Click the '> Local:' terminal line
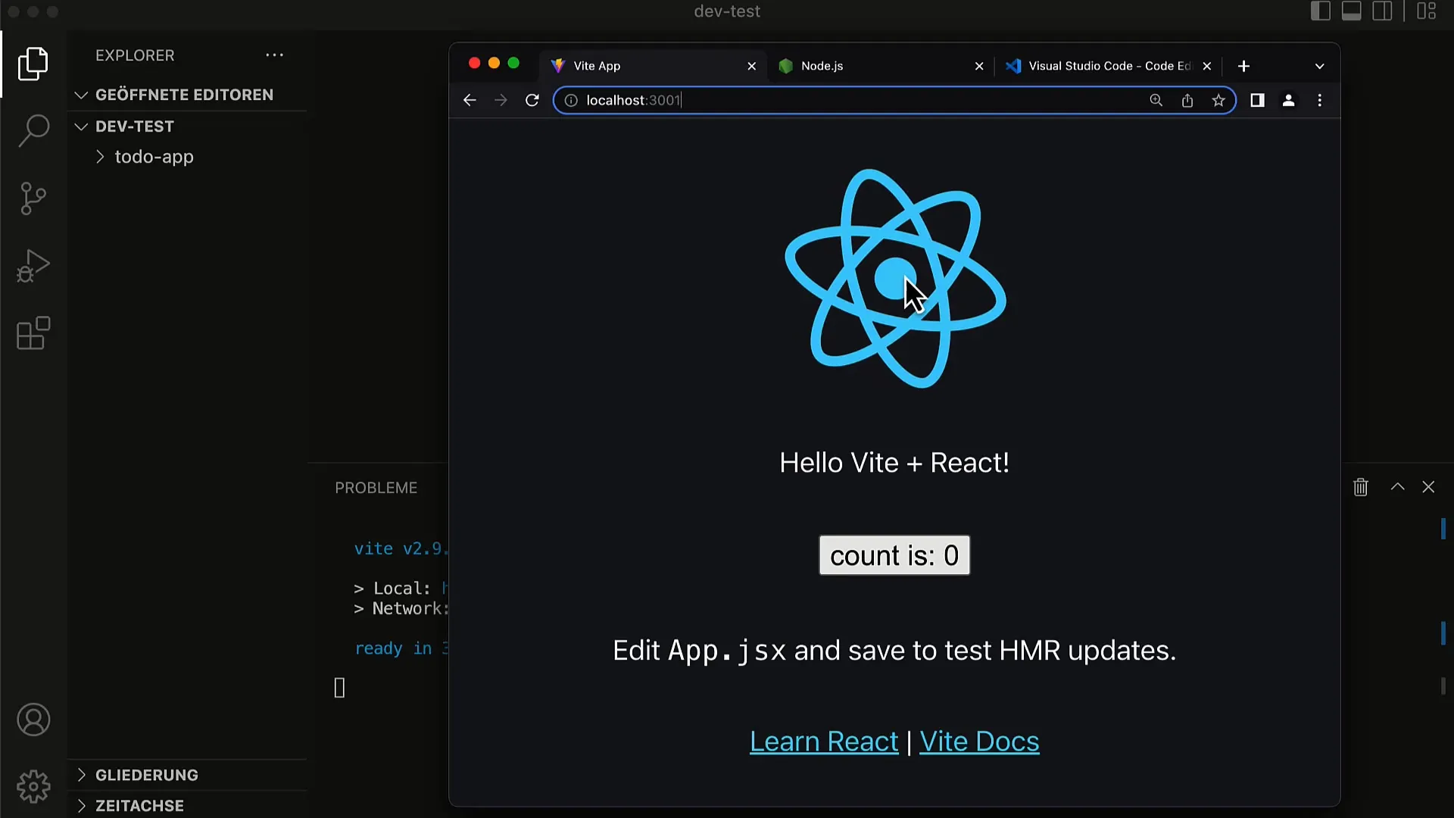The image size is (1454, 818). click(401, 589)
